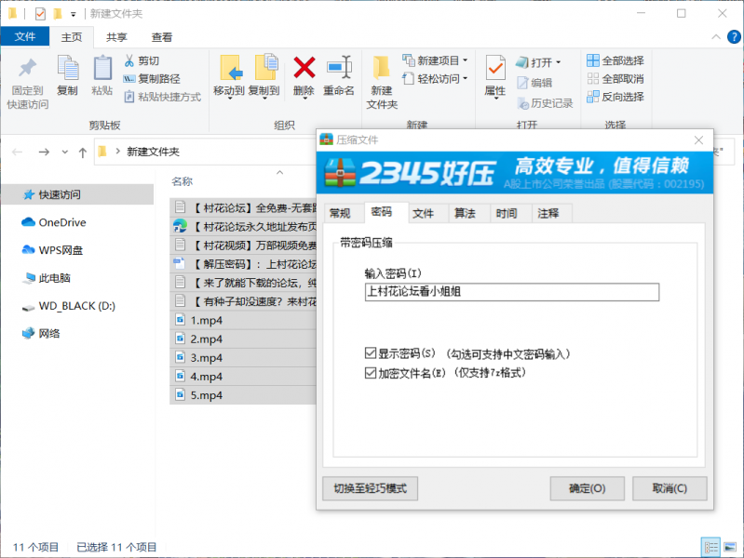
Task: Open the Share ribbon tab
Action: tap(116, 37)
